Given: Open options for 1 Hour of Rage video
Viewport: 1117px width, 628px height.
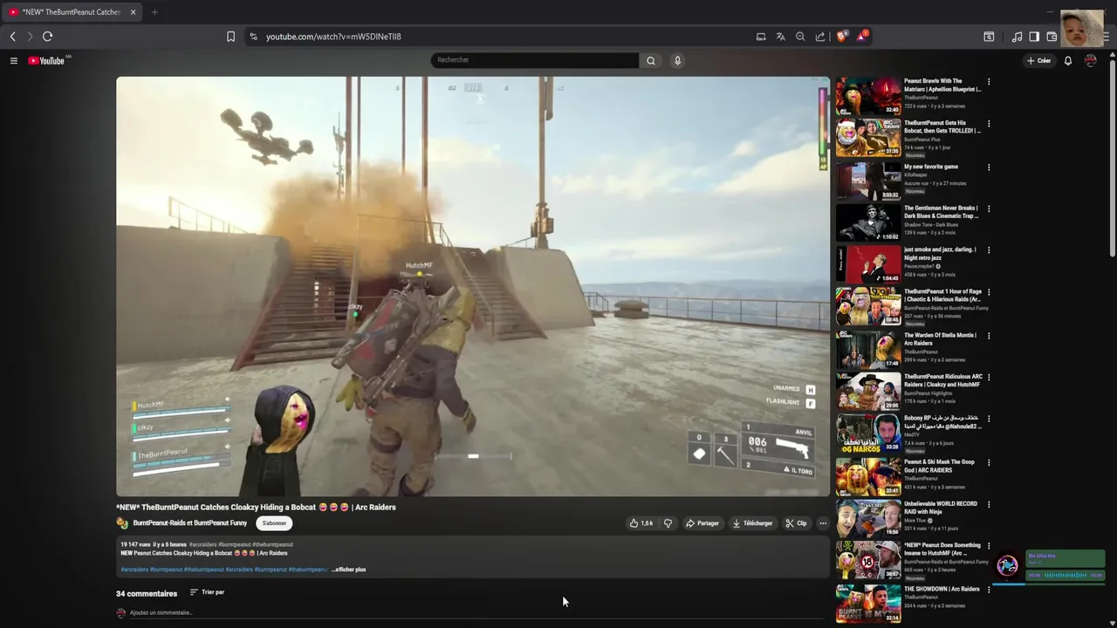Looking at the screenshot, I should (989, 292).
